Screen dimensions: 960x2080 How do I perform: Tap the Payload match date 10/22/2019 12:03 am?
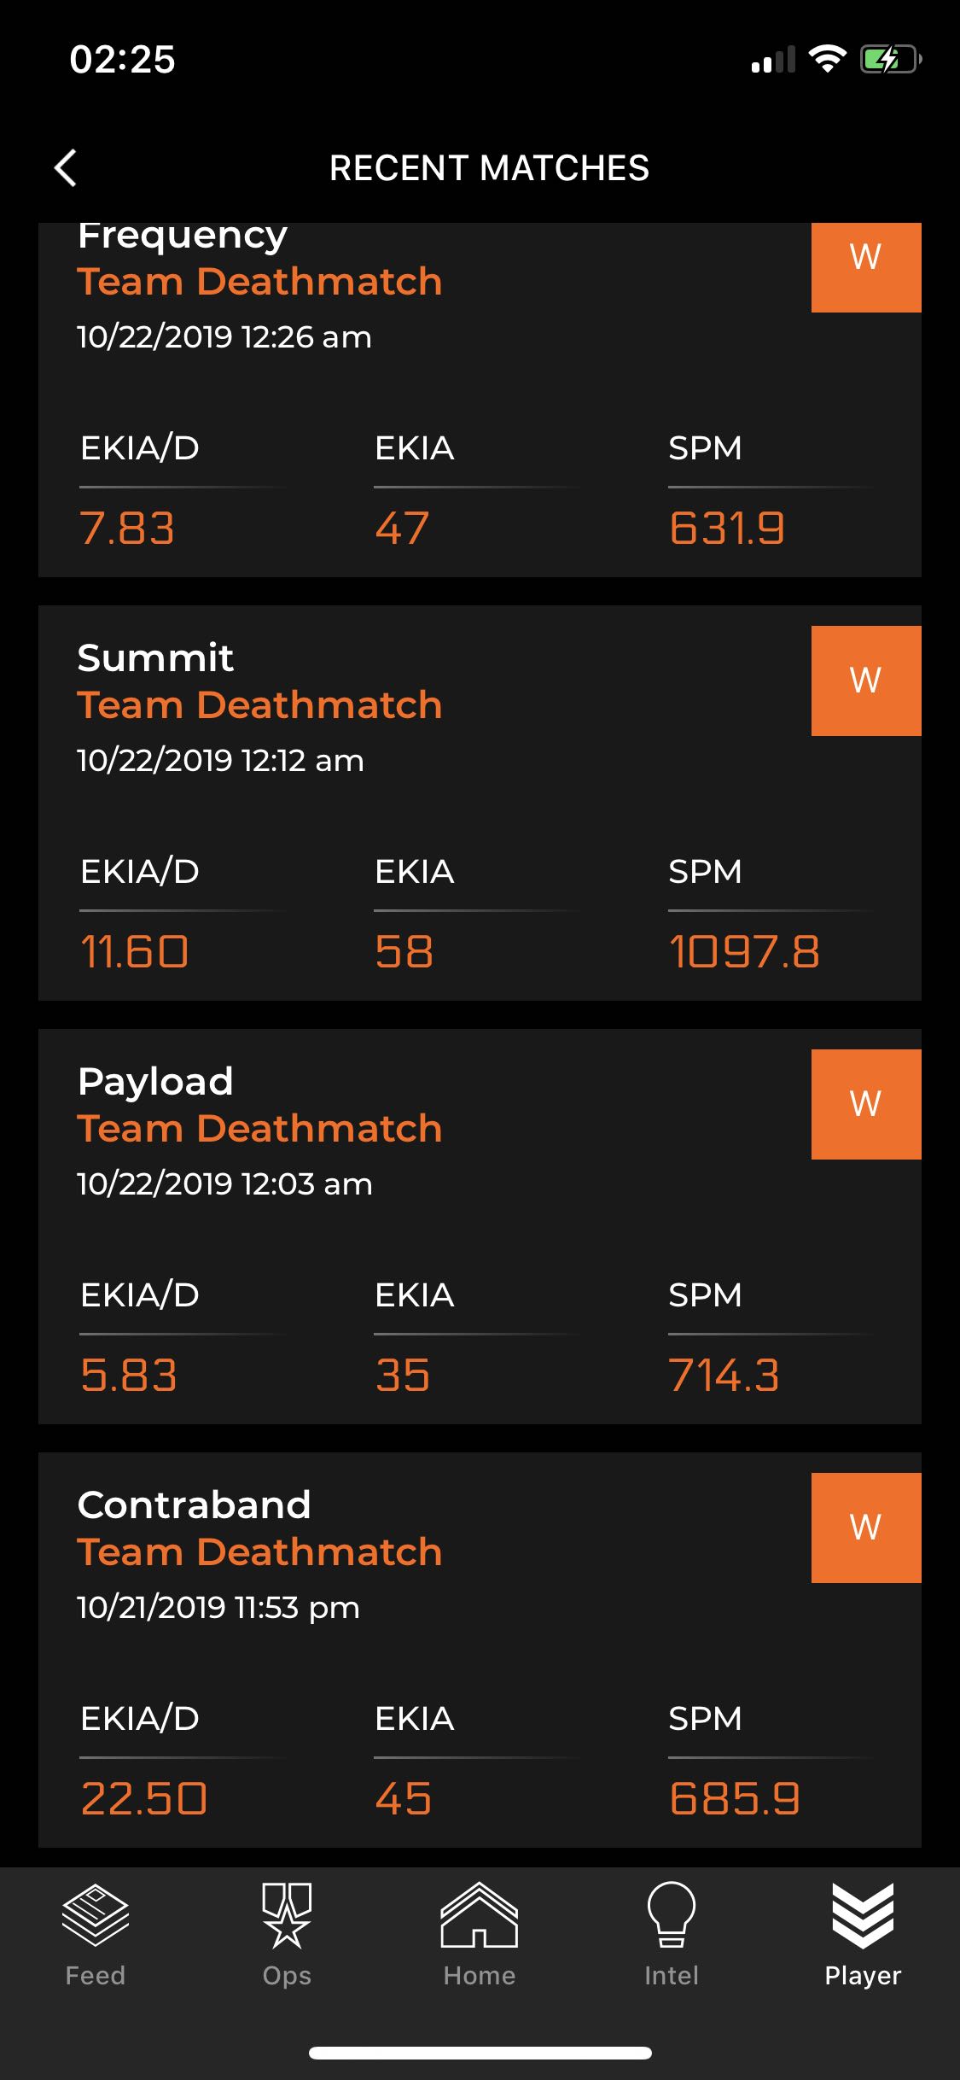tap(224, 1183)
